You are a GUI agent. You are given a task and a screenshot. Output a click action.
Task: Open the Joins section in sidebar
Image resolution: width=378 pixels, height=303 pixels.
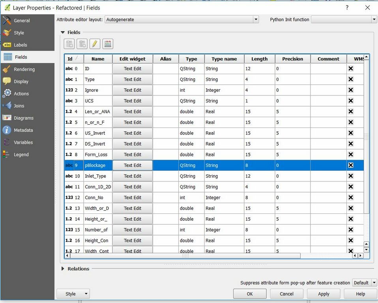pyautogui.click(x=19, y=106)
